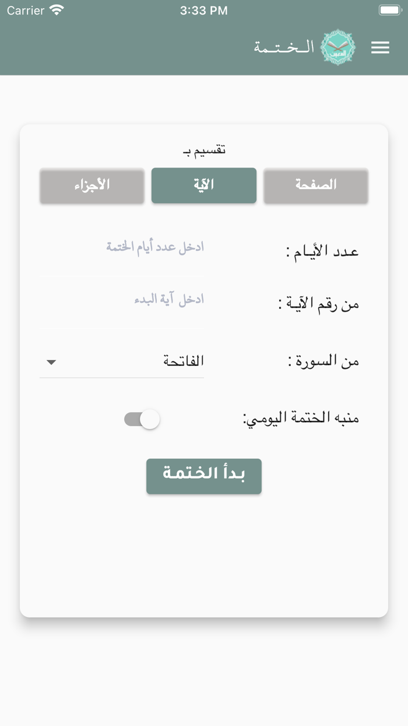This screenshot has height=726, width=408.
Task: Expand the الفاتحة dropdown arrow
Action: click(x=51, y=362)
